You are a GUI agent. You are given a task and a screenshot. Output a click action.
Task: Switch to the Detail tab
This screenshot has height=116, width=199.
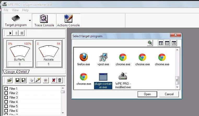23,72
